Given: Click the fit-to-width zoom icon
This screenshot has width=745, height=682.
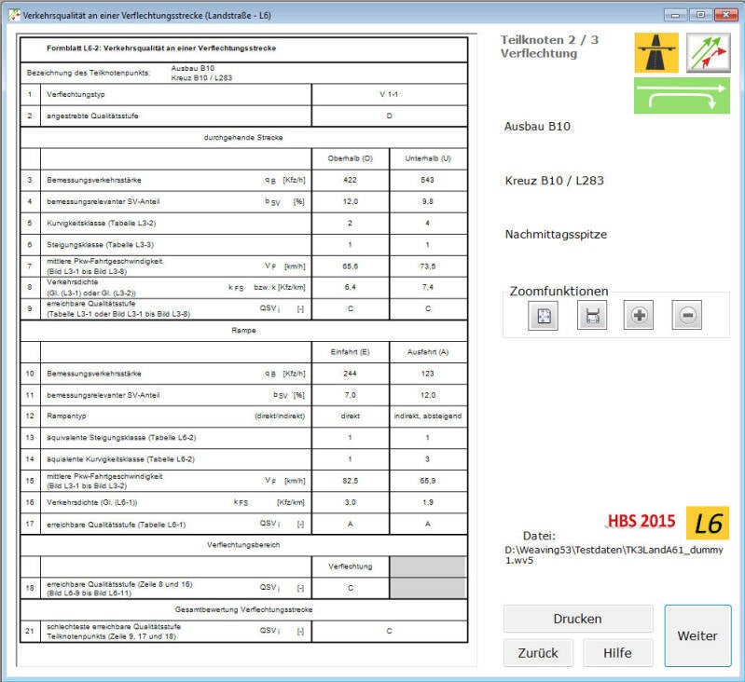Looking at the screenshot, I should pyautogui.click(x=591, y=316).
